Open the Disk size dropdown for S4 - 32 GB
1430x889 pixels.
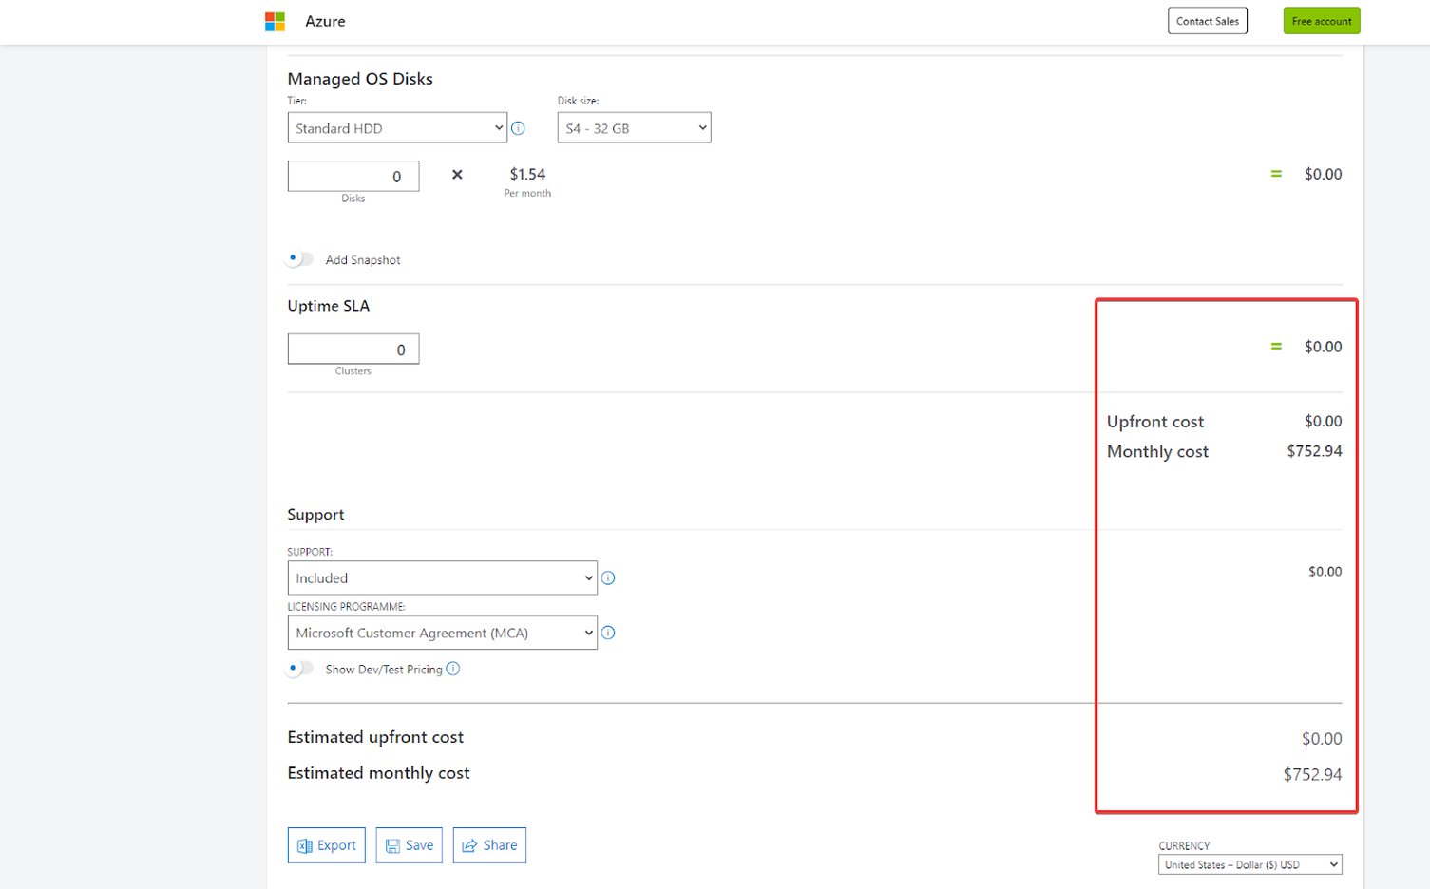point(633,127)
